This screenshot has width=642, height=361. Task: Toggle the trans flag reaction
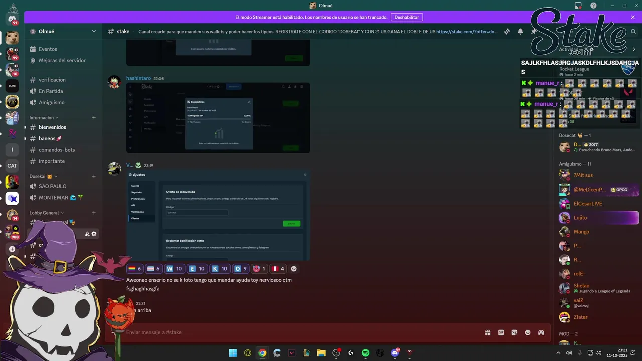pos(154,269)
